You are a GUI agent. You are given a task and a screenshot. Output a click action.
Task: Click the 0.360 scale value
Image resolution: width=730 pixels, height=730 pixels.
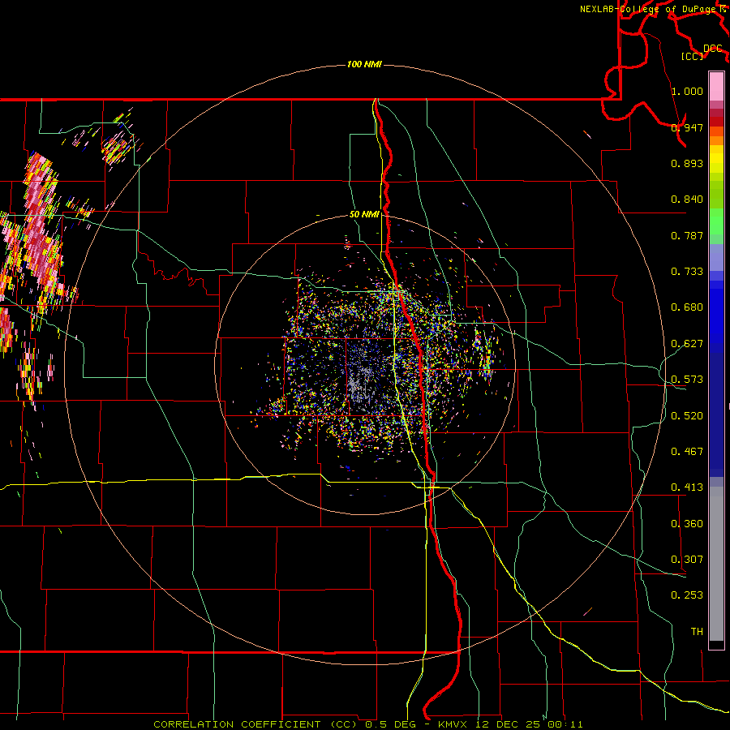(687, 524)
